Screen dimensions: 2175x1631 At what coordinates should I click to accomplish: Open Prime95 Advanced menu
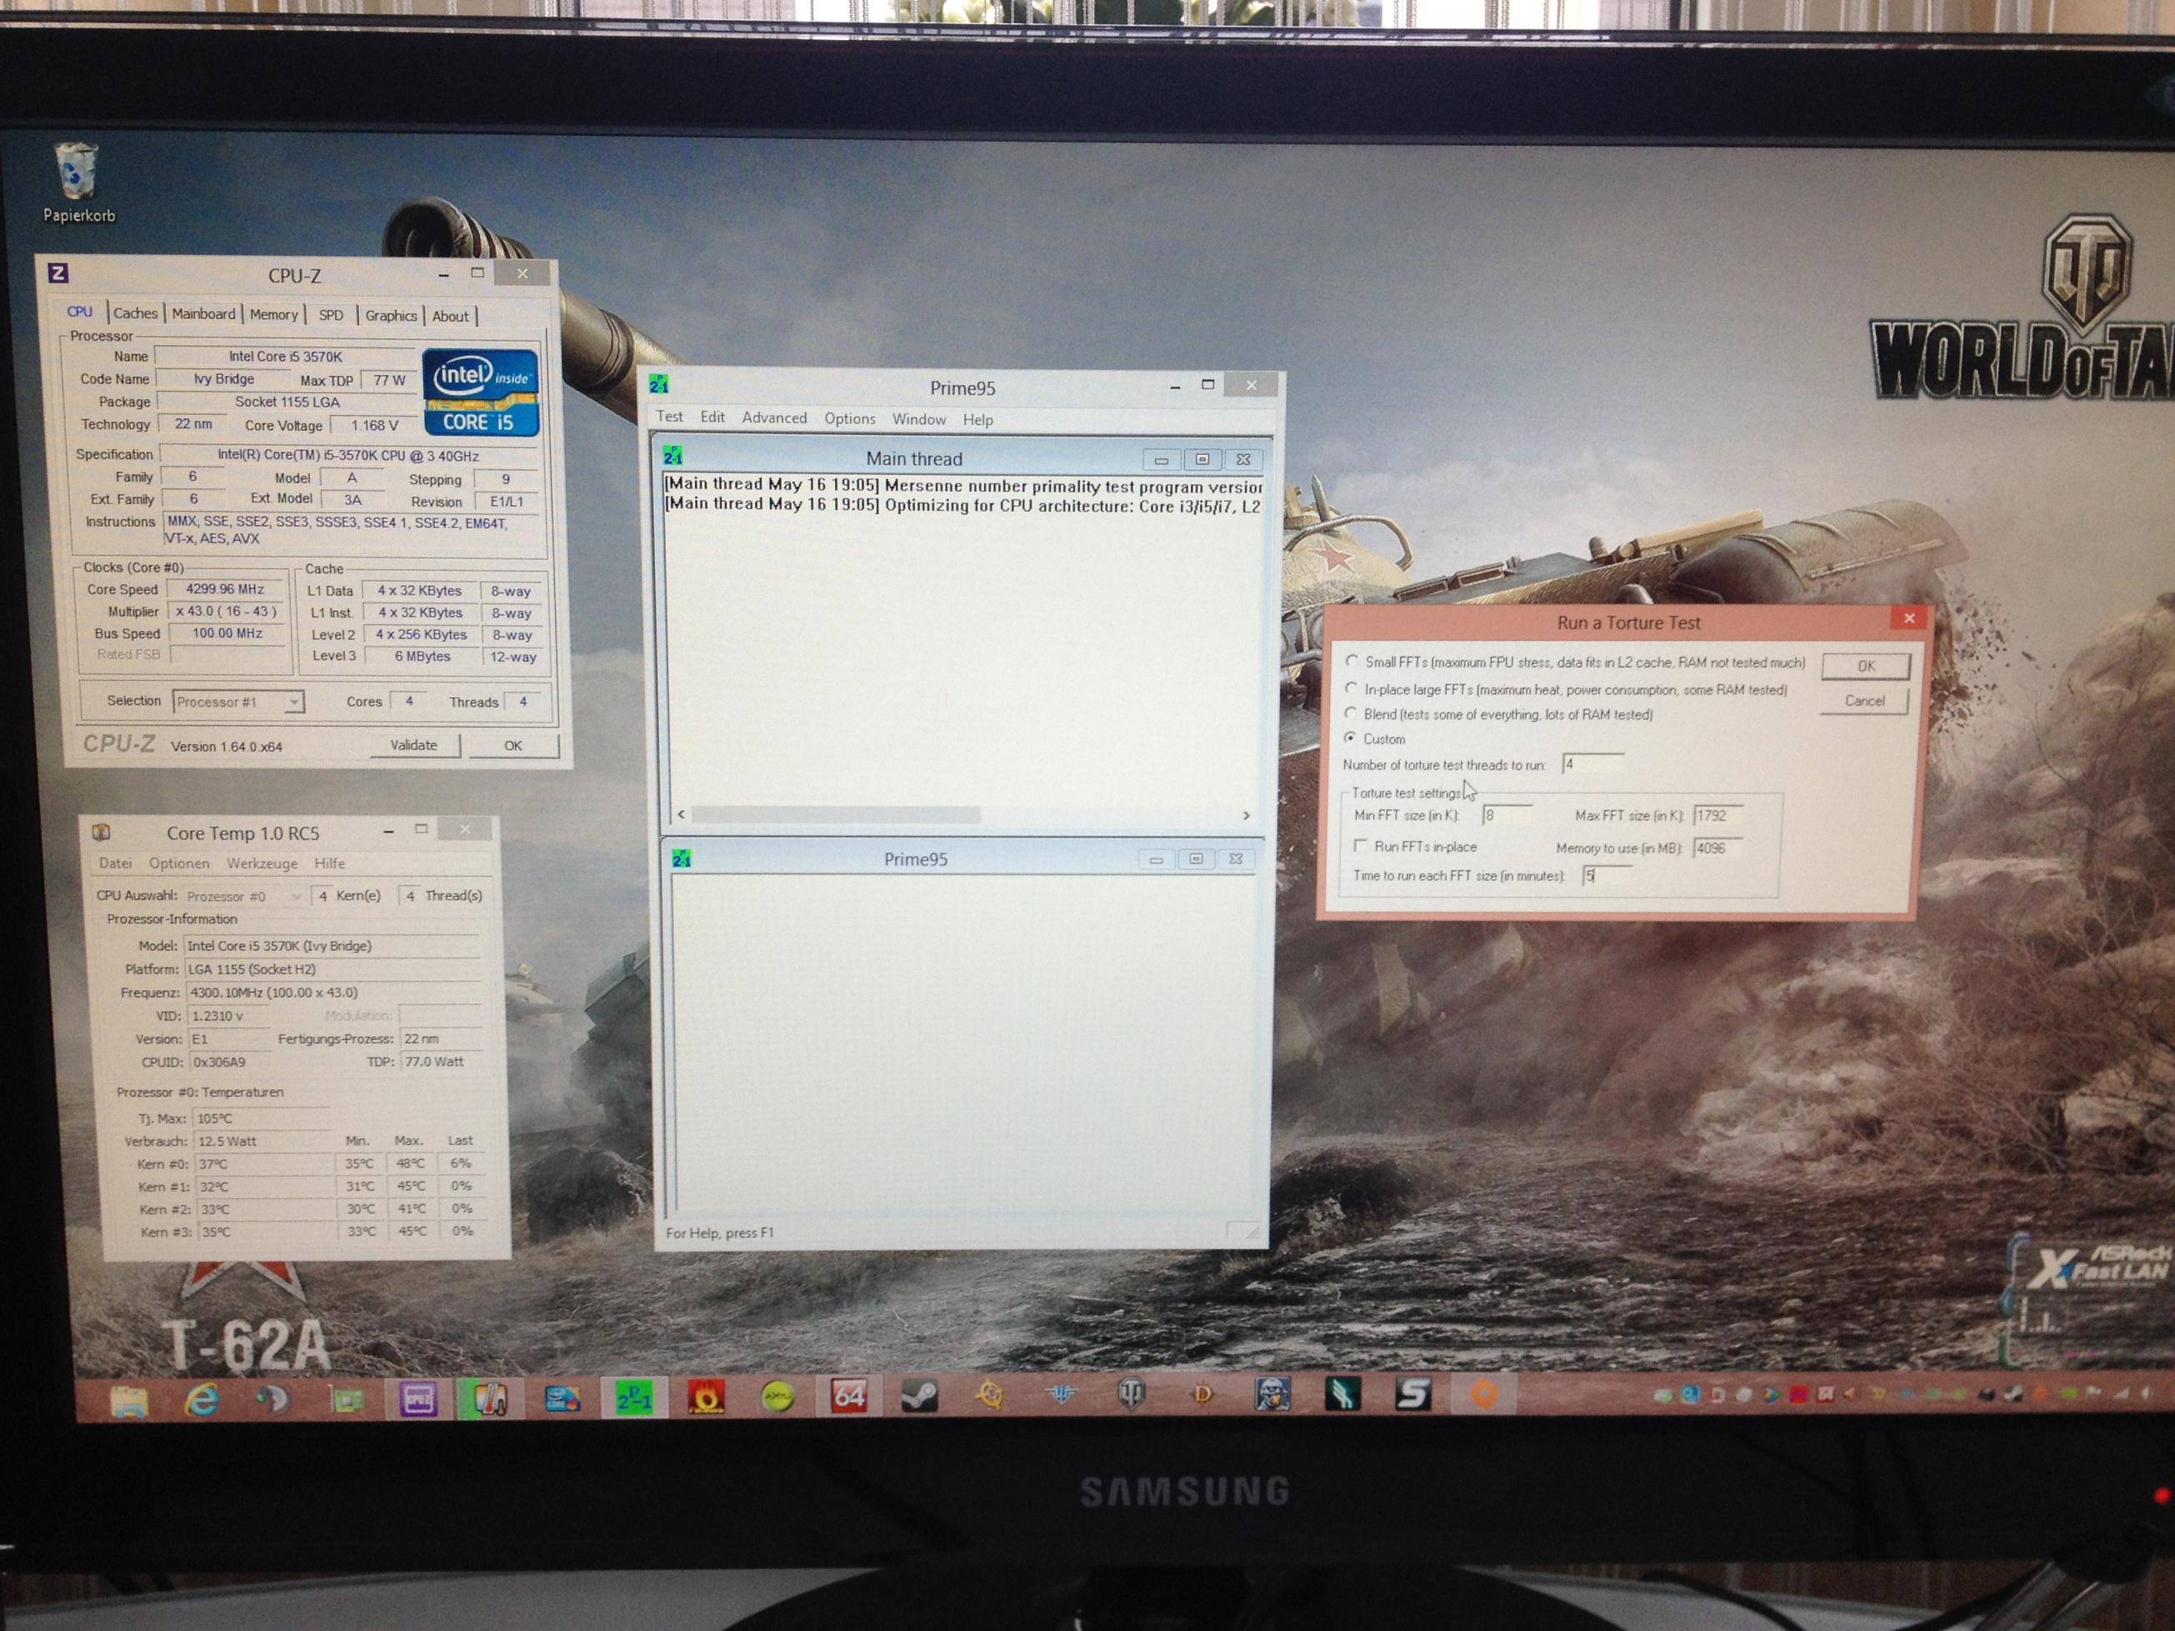pyautogui.click(x=774, y=418)
